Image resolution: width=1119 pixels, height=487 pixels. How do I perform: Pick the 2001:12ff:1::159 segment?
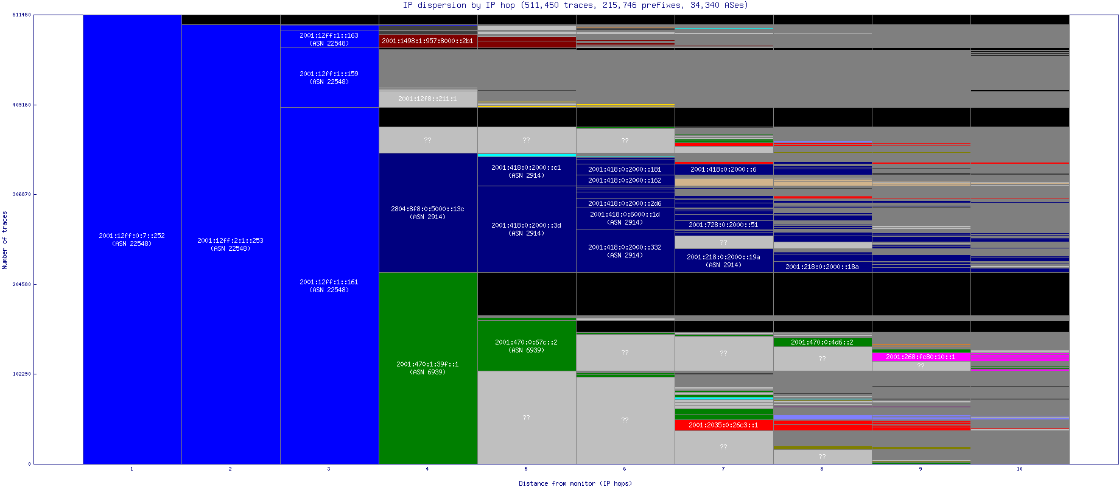pyautogui.click(x=329, y=77)
